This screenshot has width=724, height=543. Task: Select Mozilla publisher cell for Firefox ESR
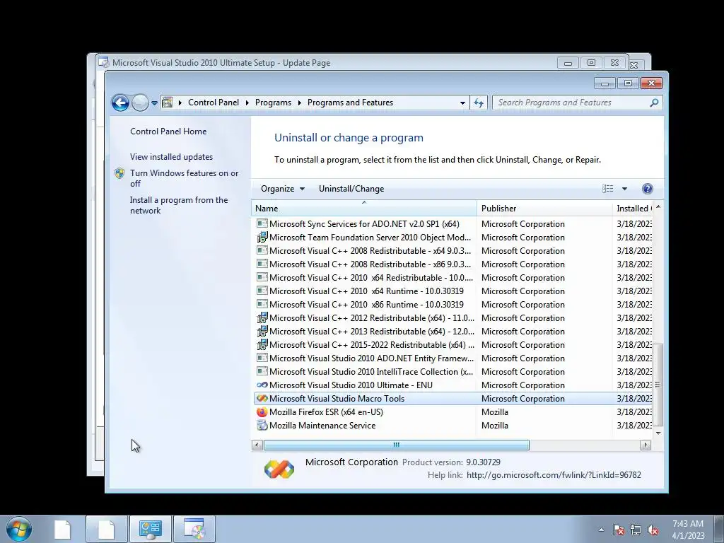pyautogui.click(x=494, y=412)
